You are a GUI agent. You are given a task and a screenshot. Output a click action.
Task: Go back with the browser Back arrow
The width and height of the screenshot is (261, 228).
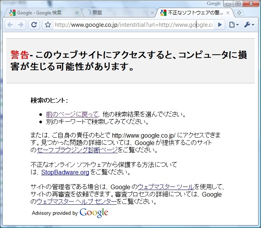pyautogui.click(x=10, y=25)
